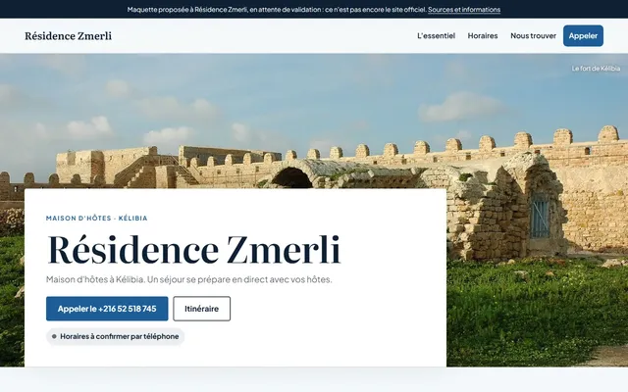Call using Appeler le +216 52 518 745
The height and width of the screenshot is (392, 628).
107,309
